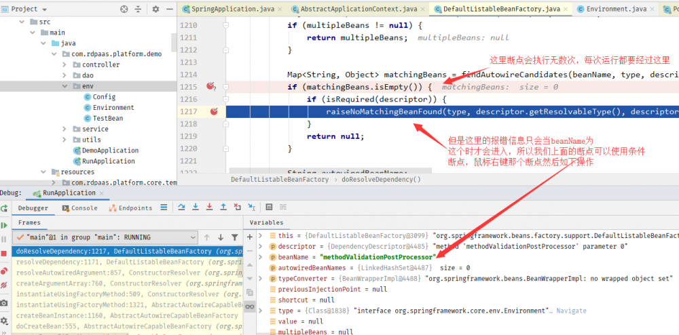The width and height of the screenshot is (679, 335).
Task: Collapse code fold marker at line 1210
Action: pos(225,26)
